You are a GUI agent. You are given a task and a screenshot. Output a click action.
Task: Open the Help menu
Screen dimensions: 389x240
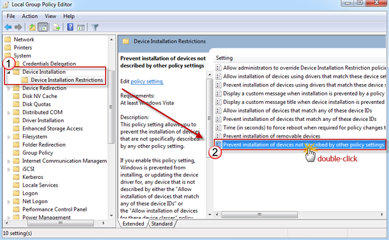[69, 16]
